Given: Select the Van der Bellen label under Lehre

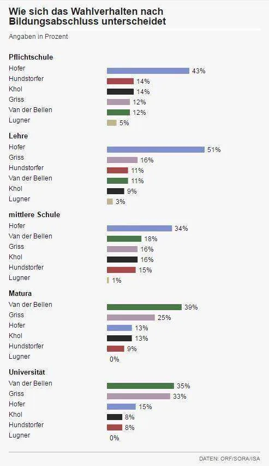Looking at the screenshot, I should tap(30, 178).
